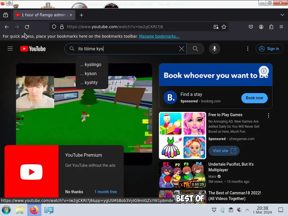
Task: Click the 1 month free offer
Action: click(106, 192)
